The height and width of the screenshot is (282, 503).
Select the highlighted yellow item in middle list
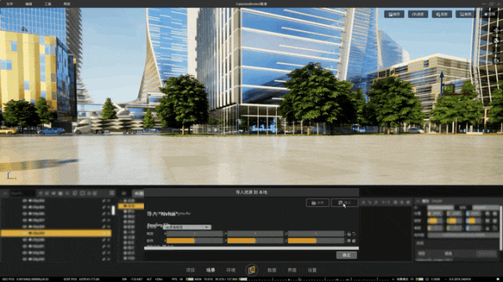(x=131, y=206)
